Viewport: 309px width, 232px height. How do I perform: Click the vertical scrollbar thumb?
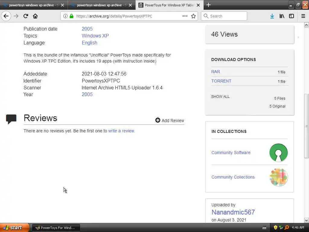(x=307, y=126)
